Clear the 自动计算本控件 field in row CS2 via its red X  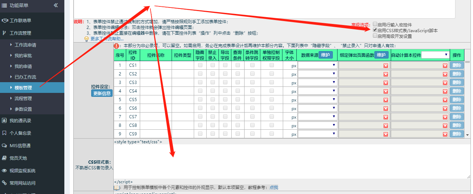tap(445, 74)
